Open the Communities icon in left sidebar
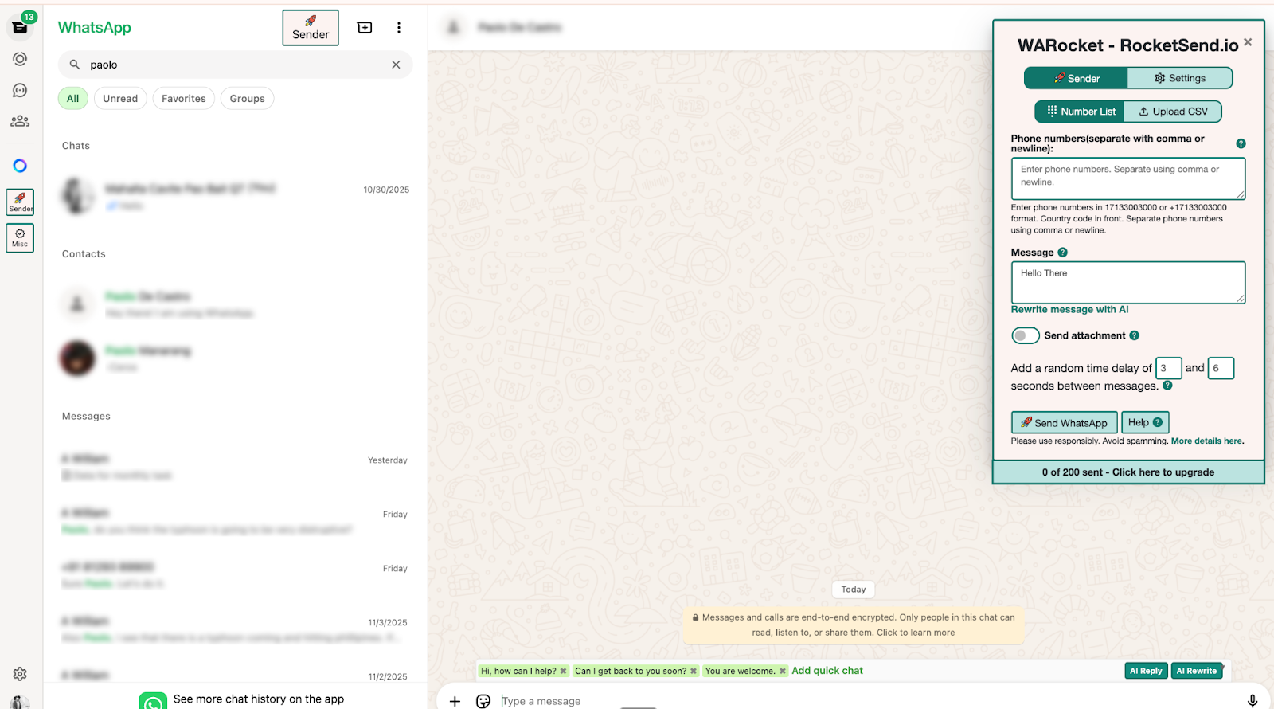The height and width of the screenshot is (709, 1274). point(20,121)
